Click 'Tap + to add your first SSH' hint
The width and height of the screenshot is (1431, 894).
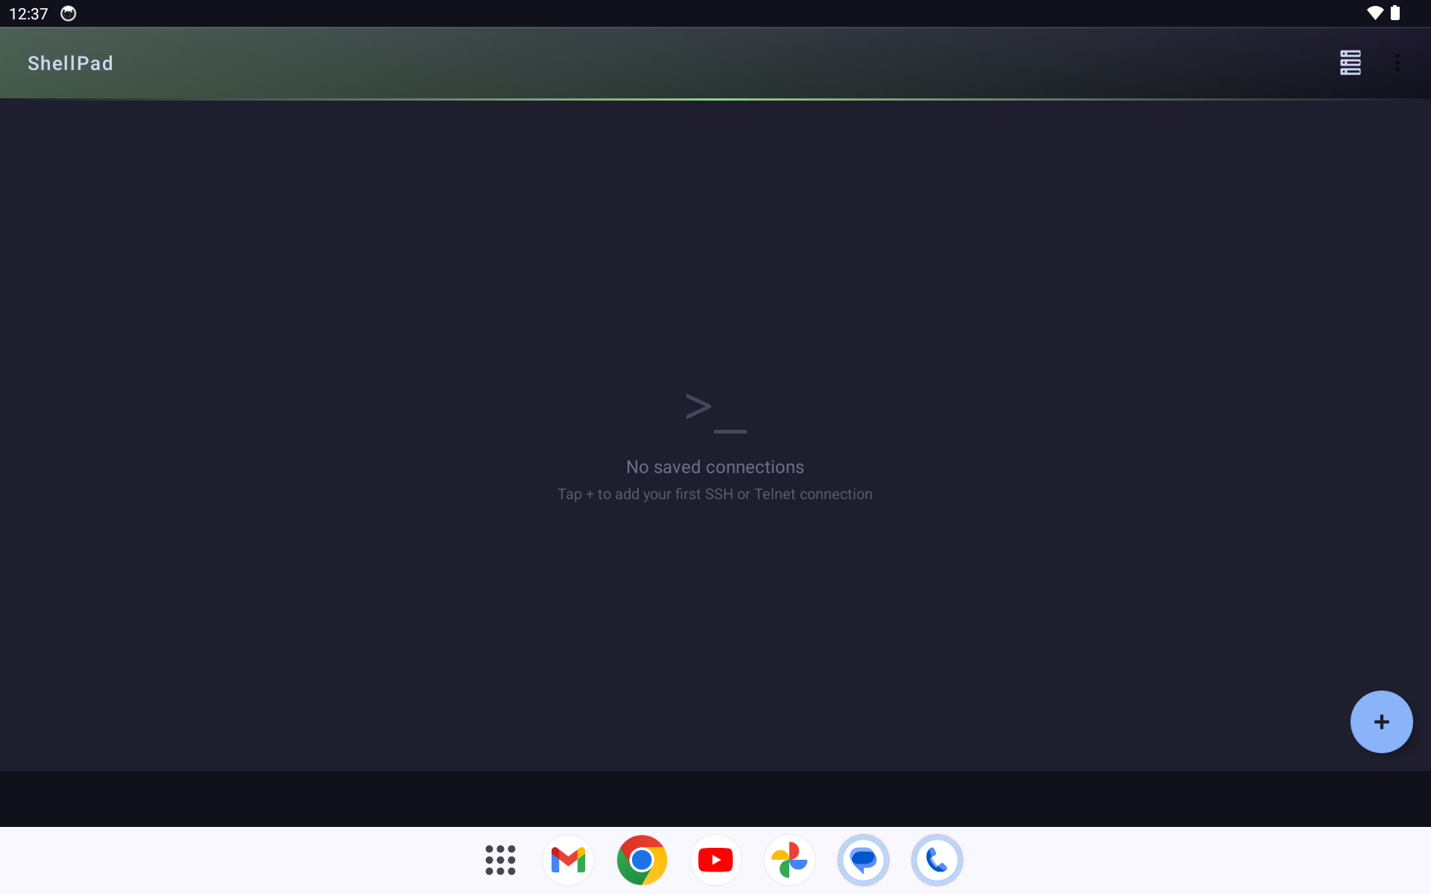(x=715, y=494)
